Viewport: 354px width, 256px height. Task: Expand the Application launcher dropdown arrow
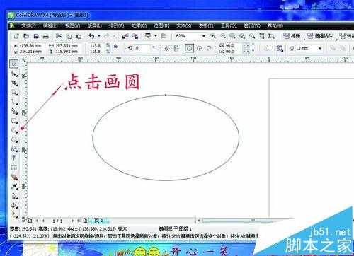click(x=156, y=36)
